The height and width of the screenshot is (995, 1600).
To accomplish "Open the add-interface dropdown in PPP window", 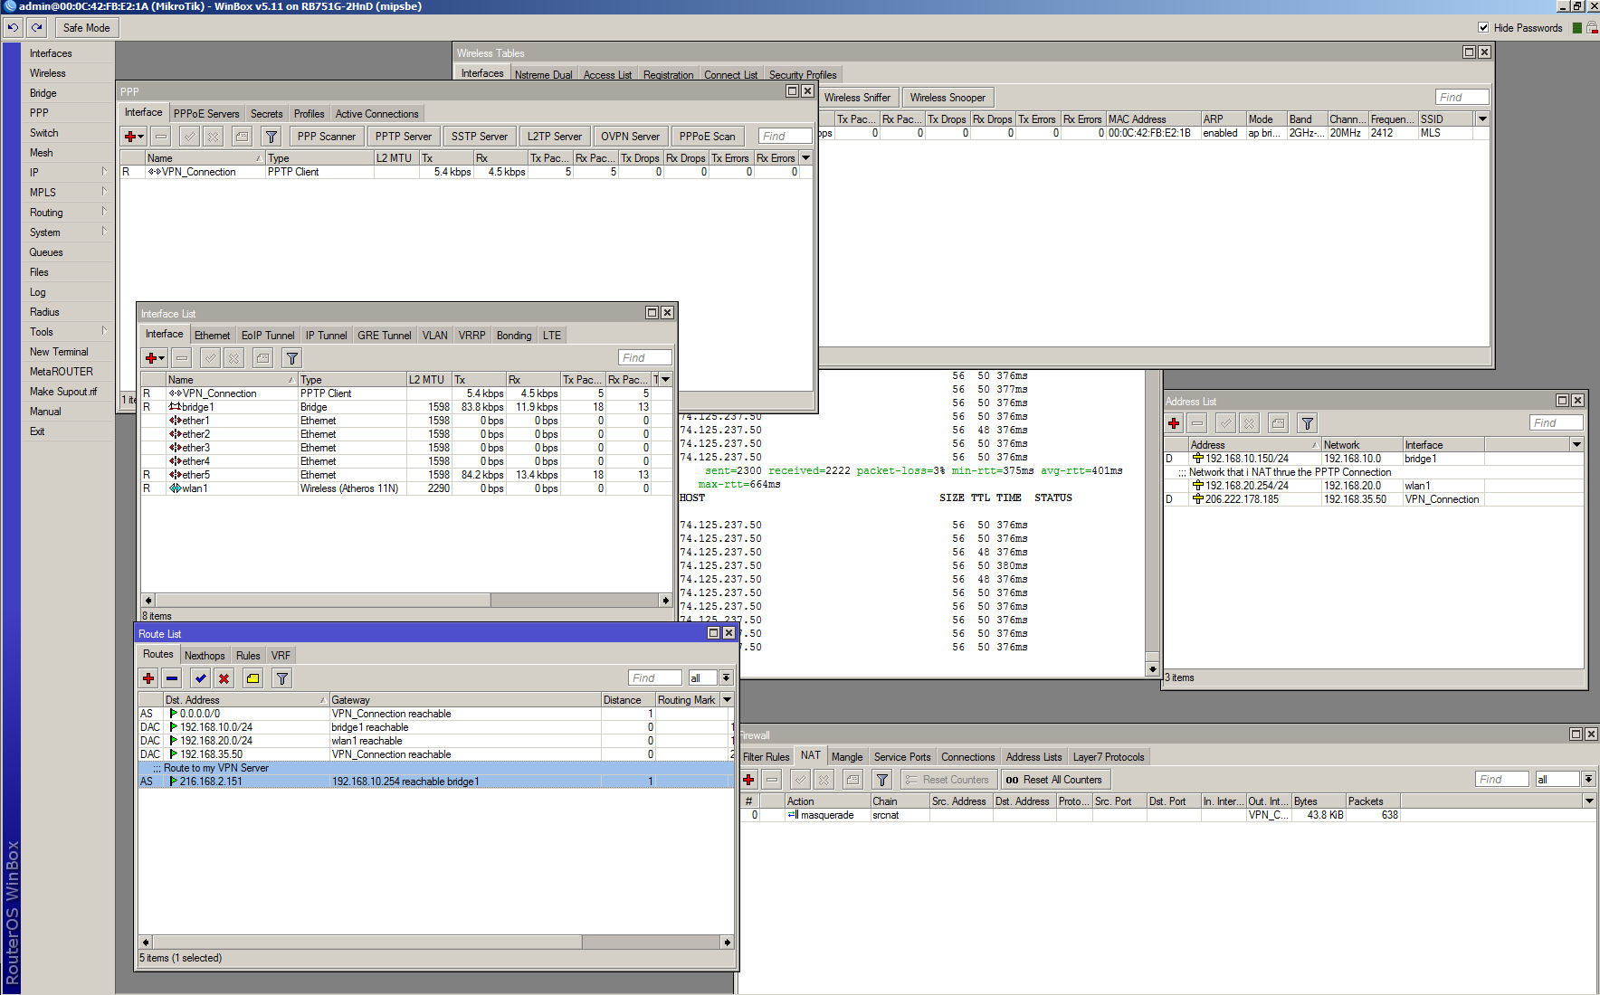I will coord(133,136).
